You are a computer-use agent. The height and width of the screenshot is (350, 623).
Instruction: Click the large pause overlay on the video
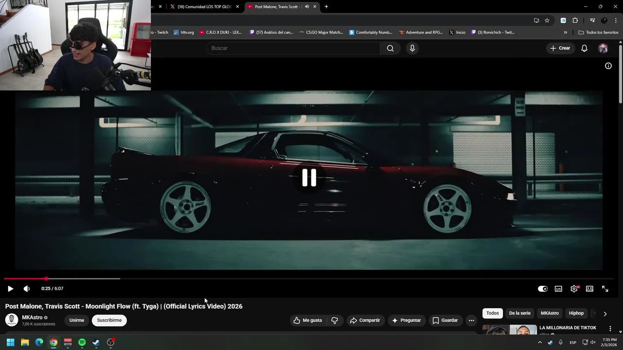pyautogui.click(x=309, y=177)
